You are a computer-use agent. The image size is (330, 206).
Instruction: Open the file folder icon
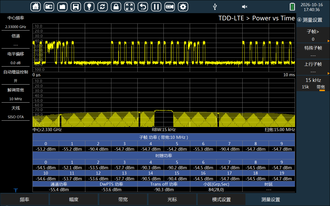[x=62, y=7]
